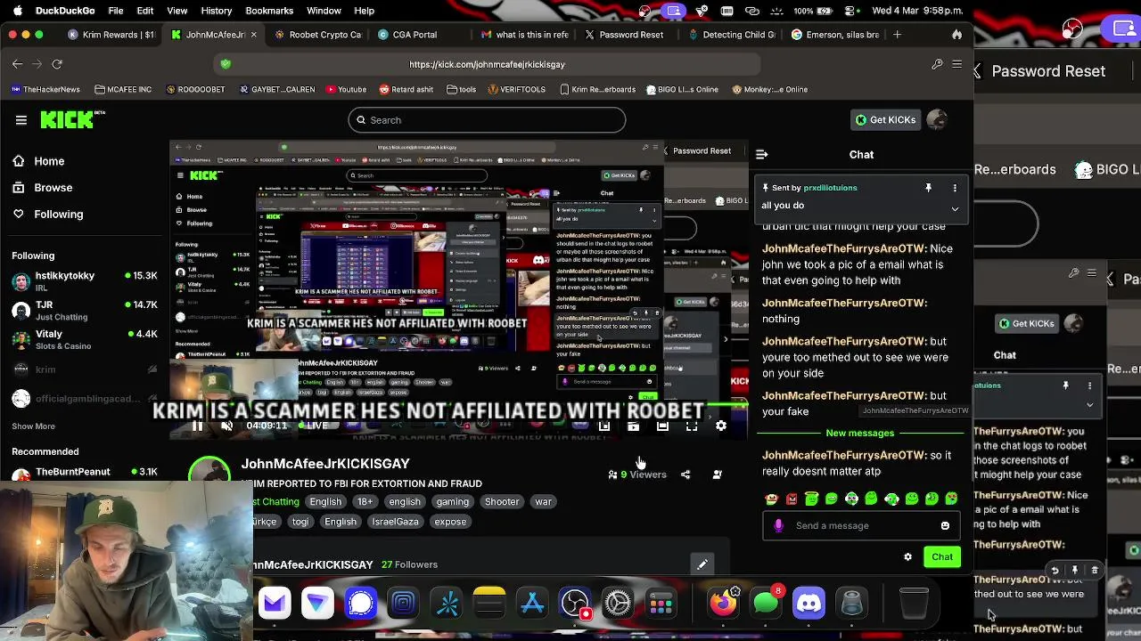This screenshot has height=641, width=1141.
Task: Open browser hamburger menu at toolbar right
Action: click(956, 64)
